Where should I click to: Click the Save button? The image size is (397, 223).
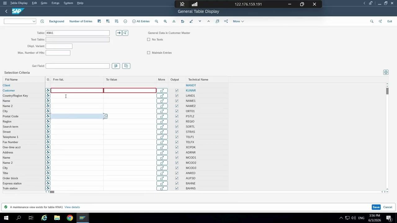tap(376, 207)
